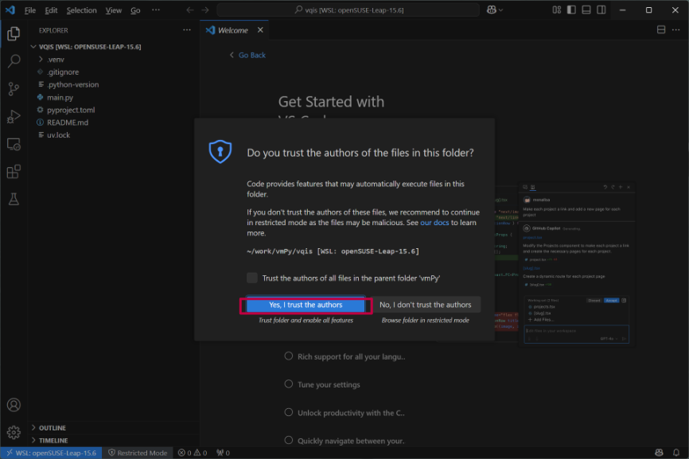The height and width of the screenshot is (459, 689).
Task: Click the Go Back link on Welcome page
Action: coord(247,55)
